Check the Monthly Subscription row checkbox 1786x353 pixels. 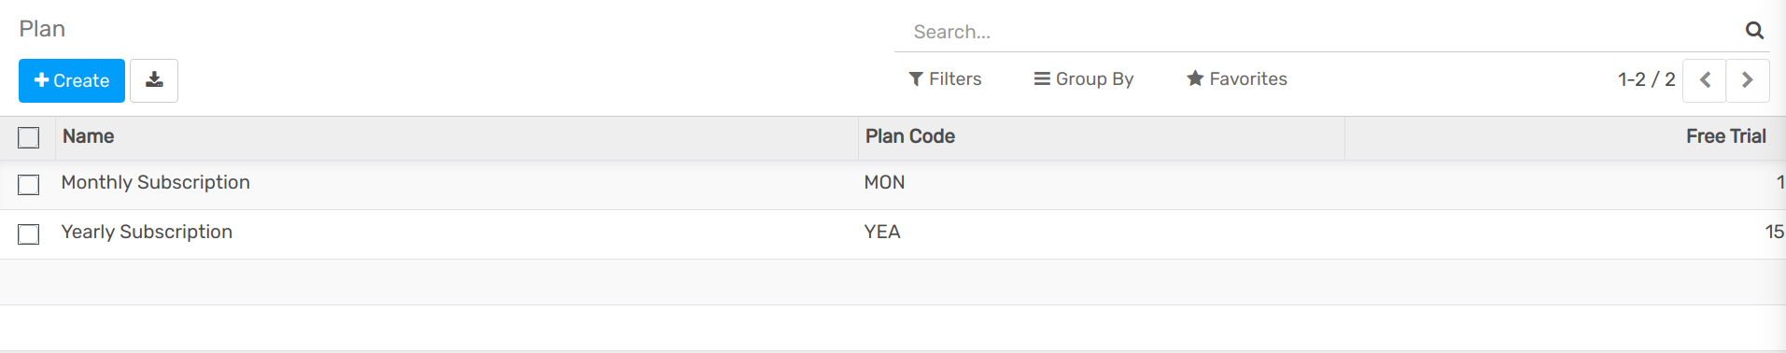[x=29, y=185]
